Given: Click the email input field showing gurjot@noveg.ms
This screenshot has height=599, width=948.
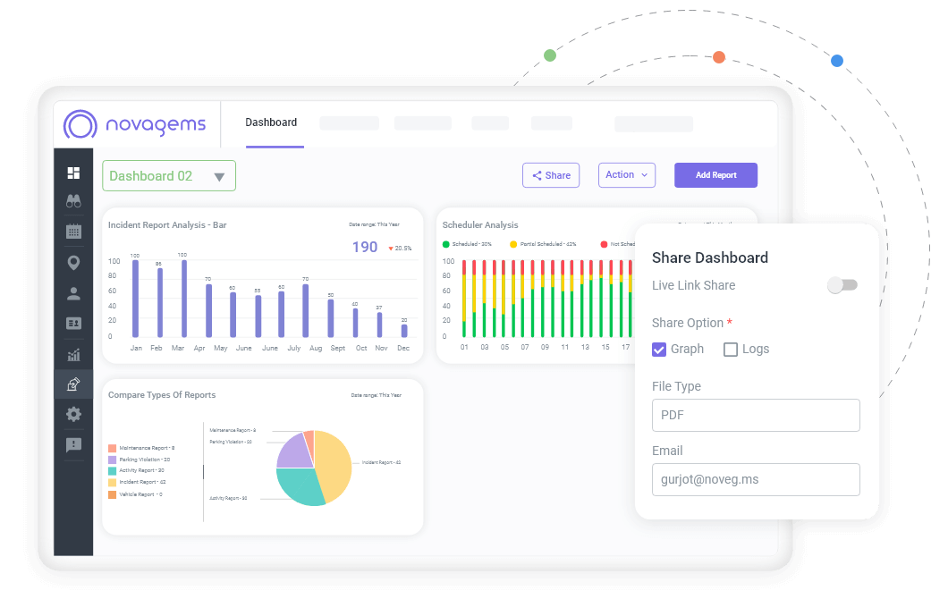Looking at the screenshot, I should click(756, 479).
